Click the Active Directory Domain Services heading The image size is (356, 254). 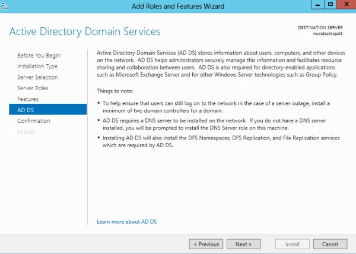coord(85,31)
